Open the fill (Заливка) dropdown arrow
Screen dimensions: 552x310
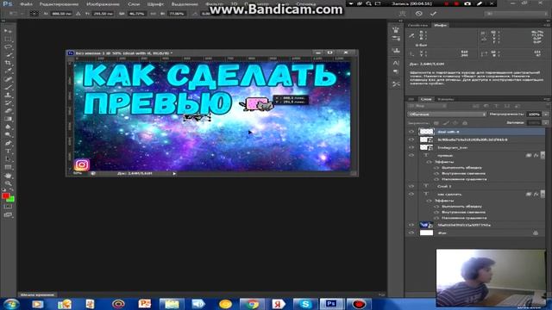click(546, 123)
